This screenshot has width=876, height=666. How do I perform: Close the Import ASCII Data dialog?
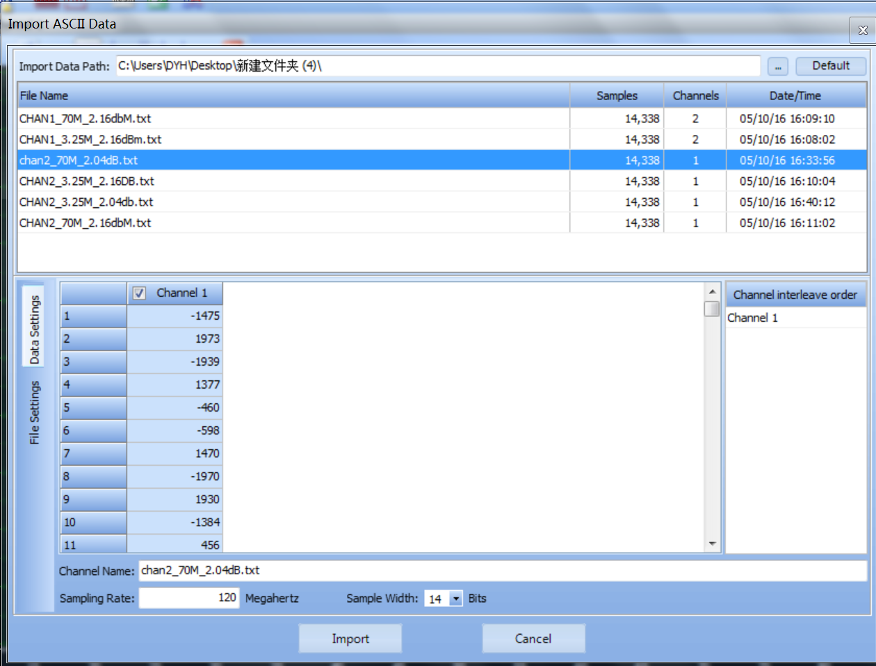(x=862, y=31)
